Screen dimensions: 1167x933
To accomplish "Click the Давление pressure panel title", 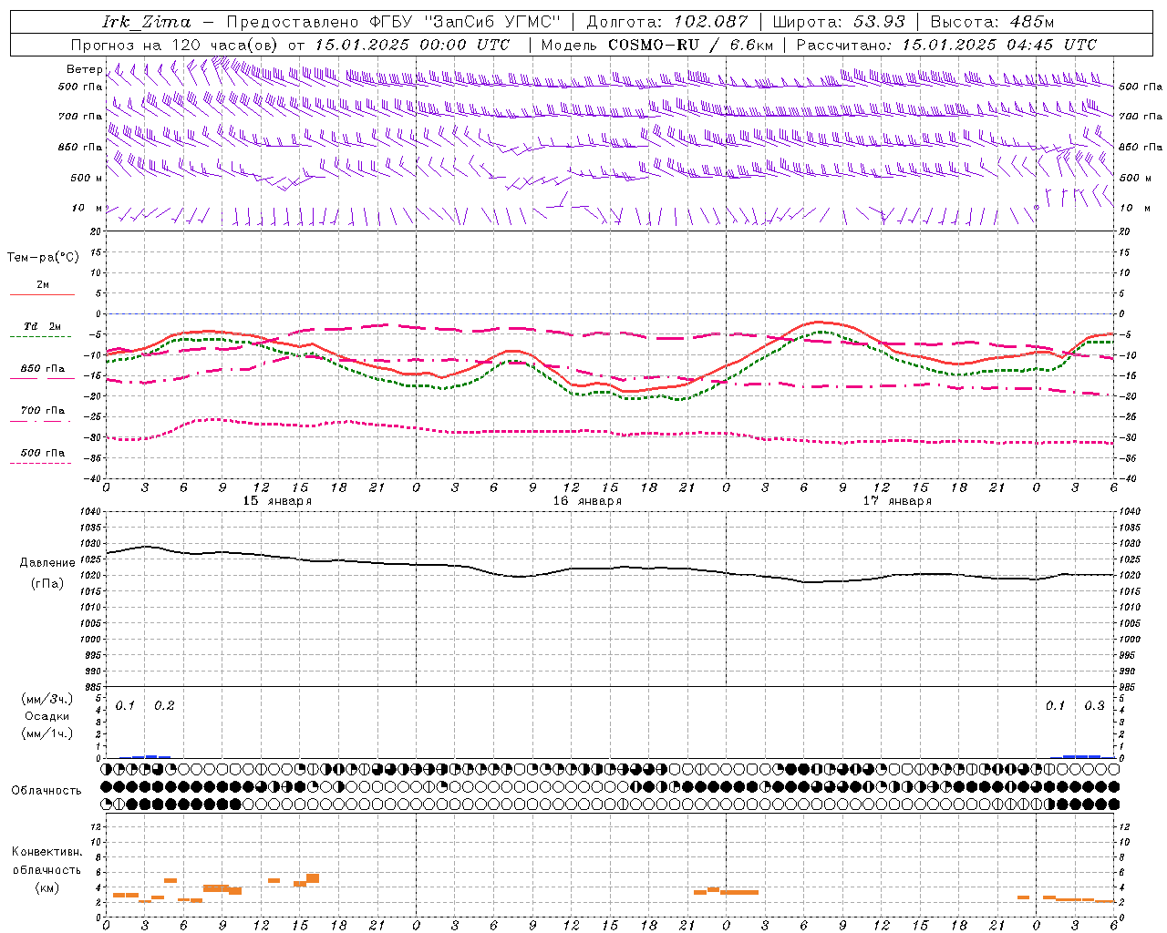I will point(47,563).
